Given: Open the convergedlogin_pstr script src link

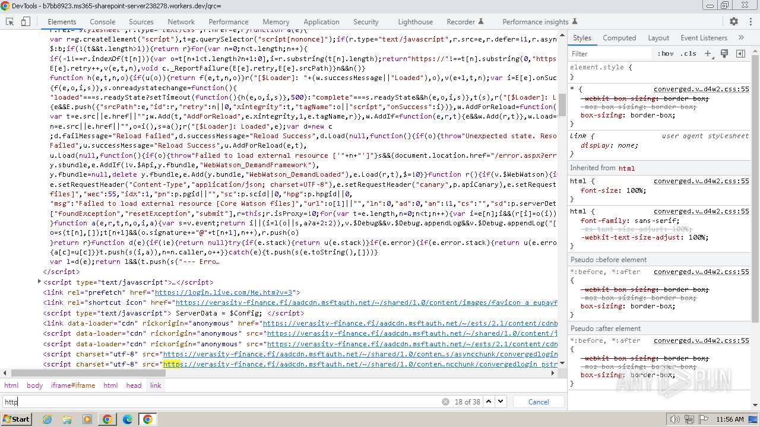Looking at the screenshot, I should (360, 364).
